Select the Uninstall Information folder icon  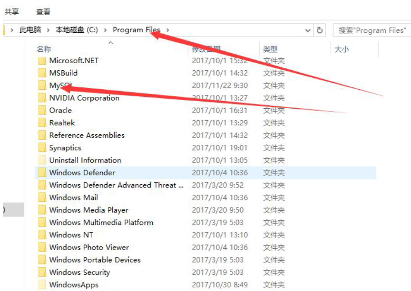[x=42, y=160]
